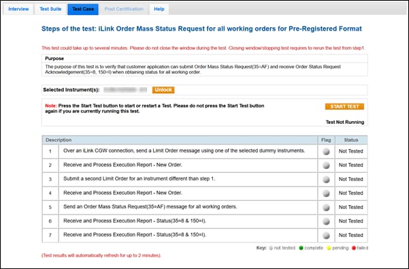Screen dimensions: 409x269
Task: Click the green 'complete' key icon
Action: coord(301,248)
